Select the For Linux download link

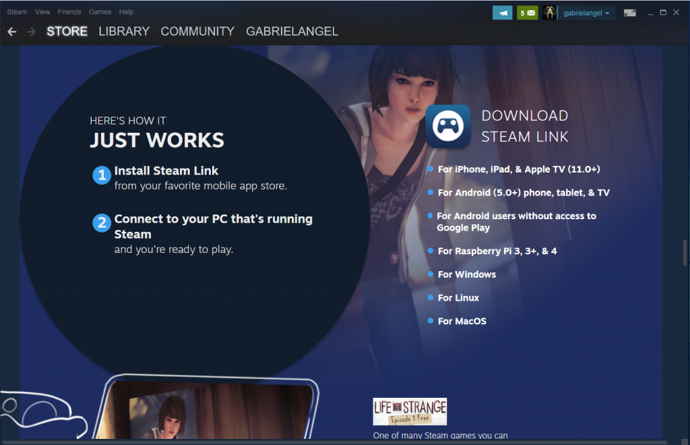458,297
